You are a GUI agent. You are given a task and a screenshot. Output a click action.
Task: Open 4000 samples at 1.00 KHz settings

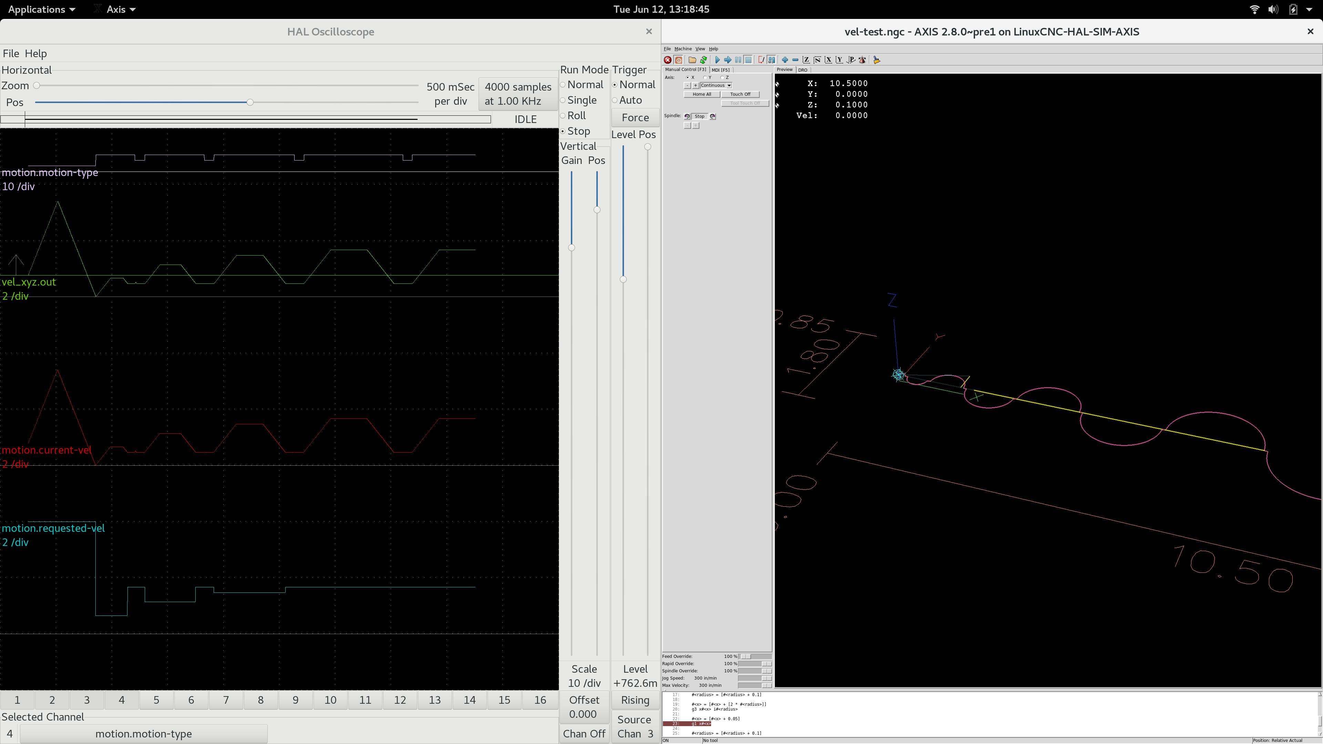[x=518, y=94]
